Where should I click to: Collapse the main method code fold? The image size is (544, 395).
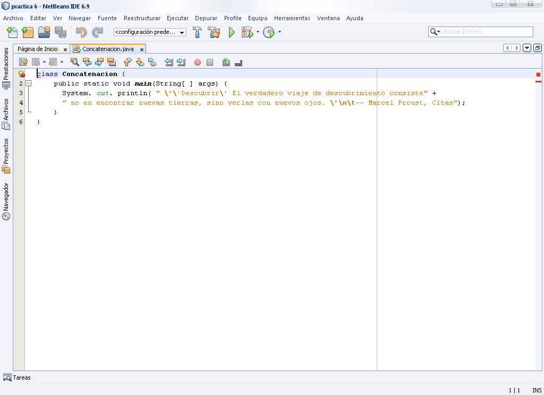(29, 83)
